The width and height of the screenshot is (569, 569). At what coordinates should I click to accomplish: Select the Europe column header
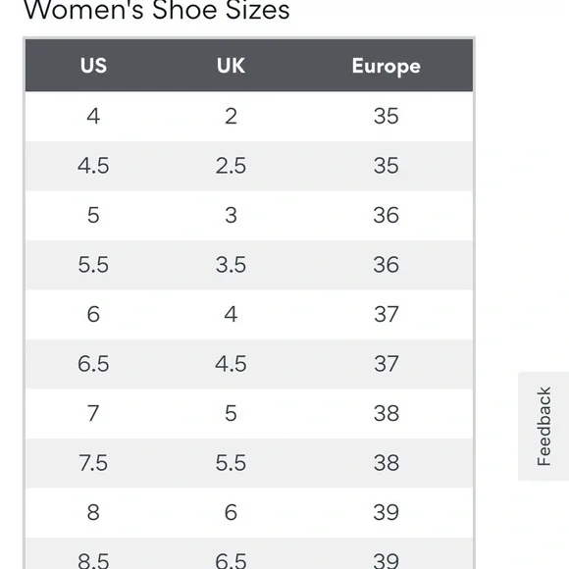(387, 67)
